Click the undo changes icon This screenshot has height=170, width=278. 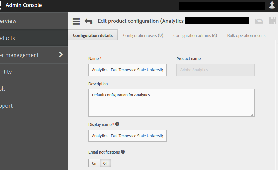259,21
